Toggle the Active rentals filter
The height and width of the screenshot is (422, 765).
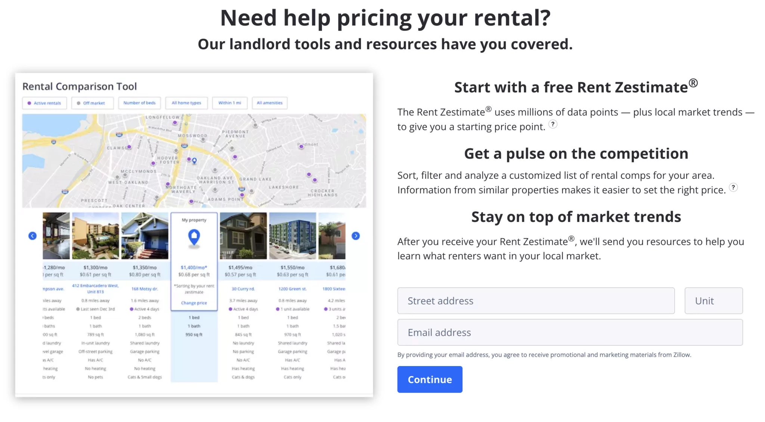pyautogui.click(x=44, y=103)
